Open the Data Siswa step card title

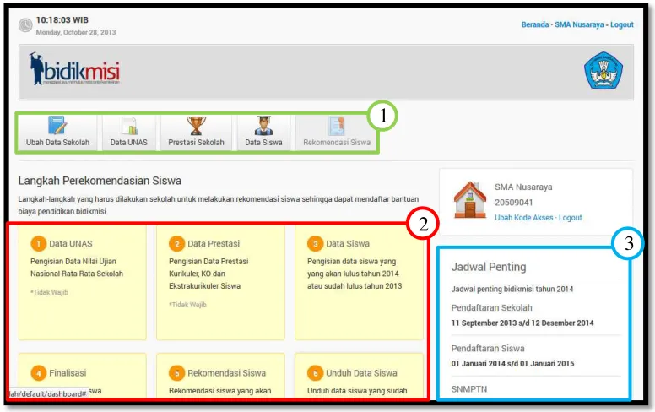(348, 244)
